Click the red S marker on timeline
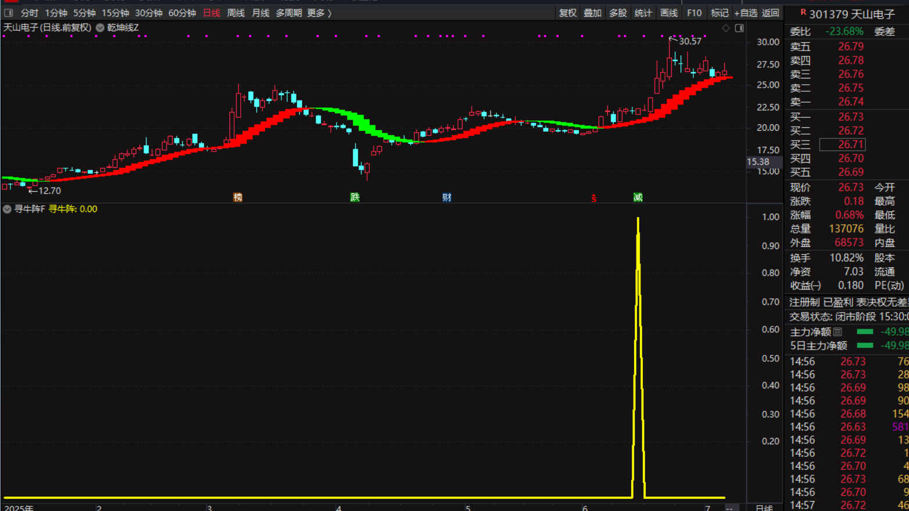Image resolution: width=909 pixels, height=511 pixels. tap(593, 199)
